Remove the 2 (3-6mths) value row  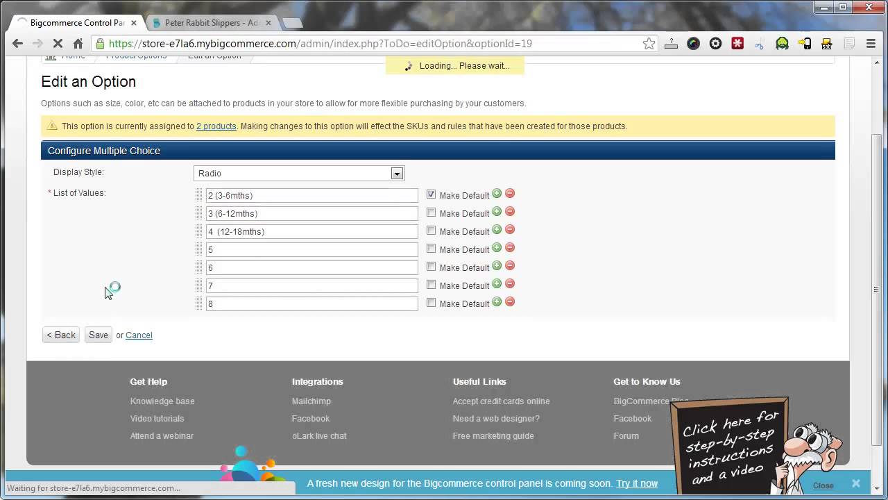point(510,194)
